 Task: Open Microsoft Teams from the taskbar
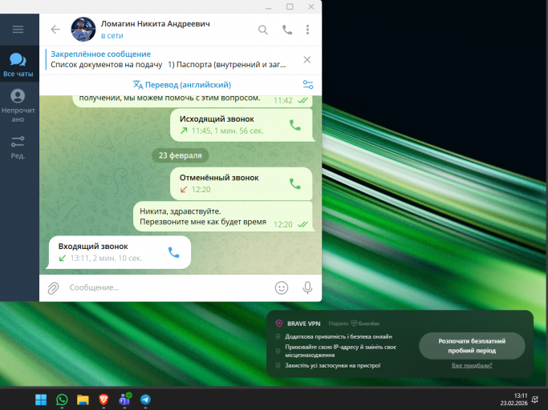click(125, 399)
